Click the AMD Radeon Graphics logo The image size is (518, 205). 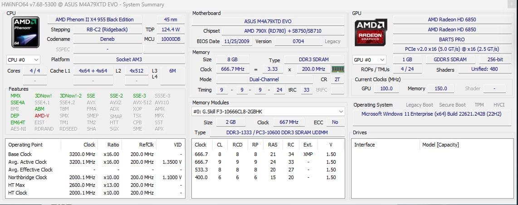point(371,32)
